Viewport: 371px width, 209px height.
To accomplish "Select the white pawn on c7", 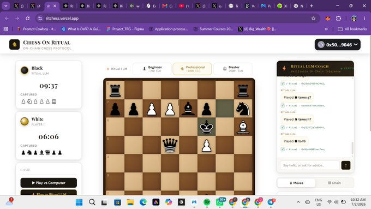I will pos(152,109).
